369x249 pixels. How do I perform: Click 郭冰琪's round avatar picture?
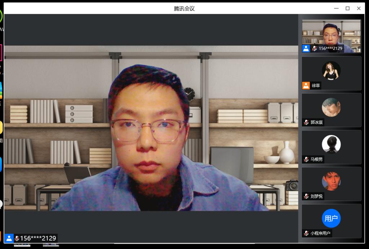[x=331, y=107]
